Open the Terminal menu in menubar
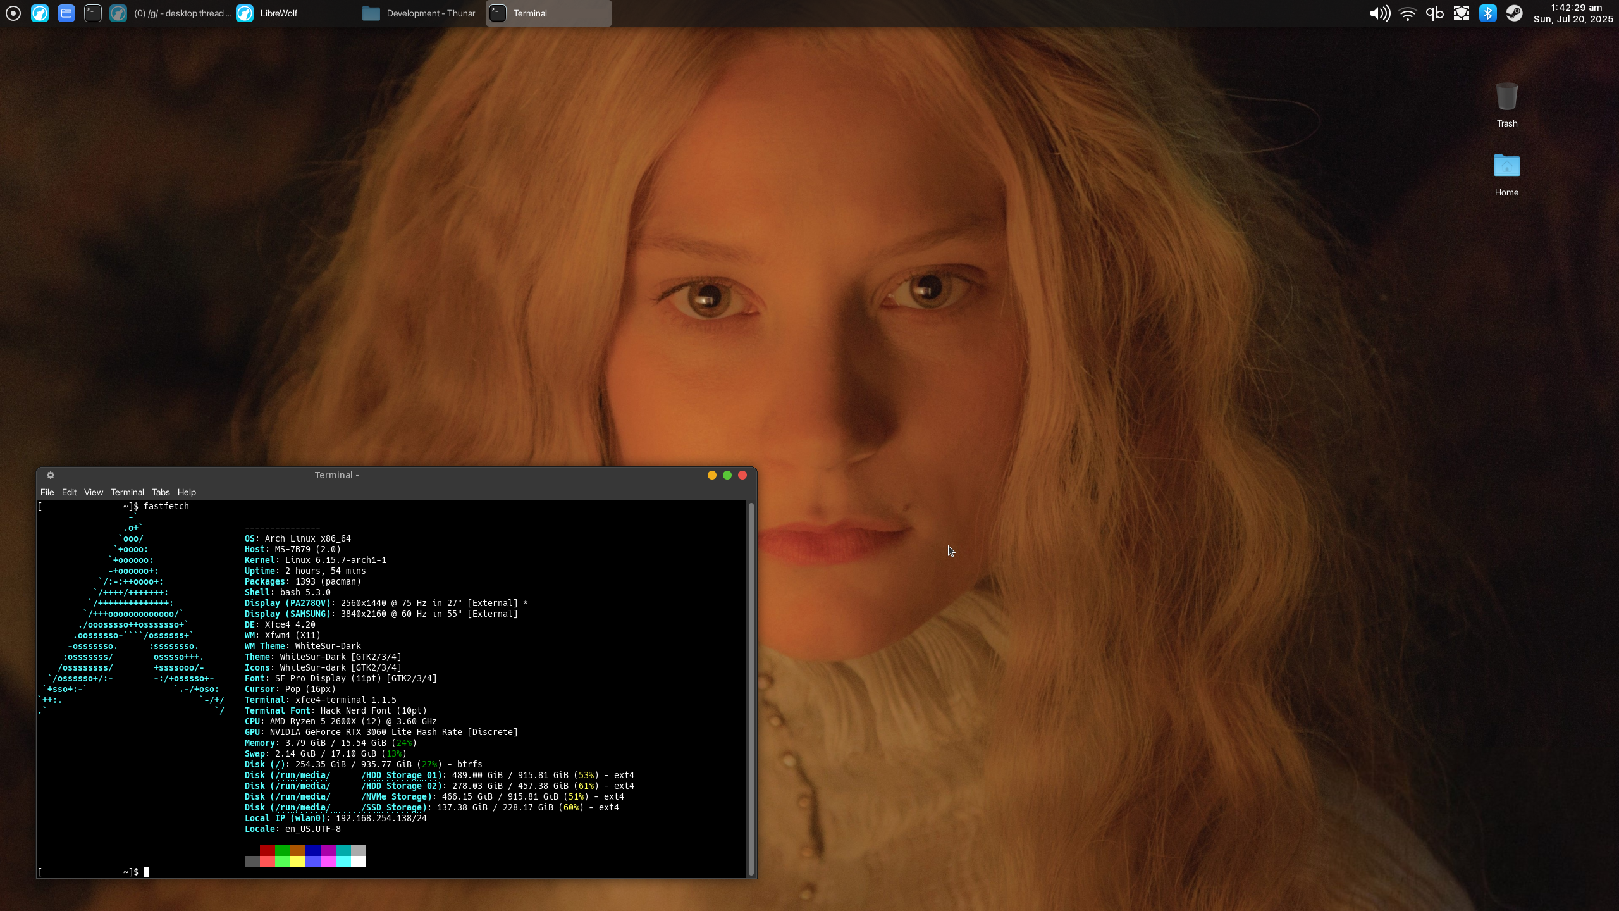The width and height of the screenshot is (1619, 911). tap(127, 492)
